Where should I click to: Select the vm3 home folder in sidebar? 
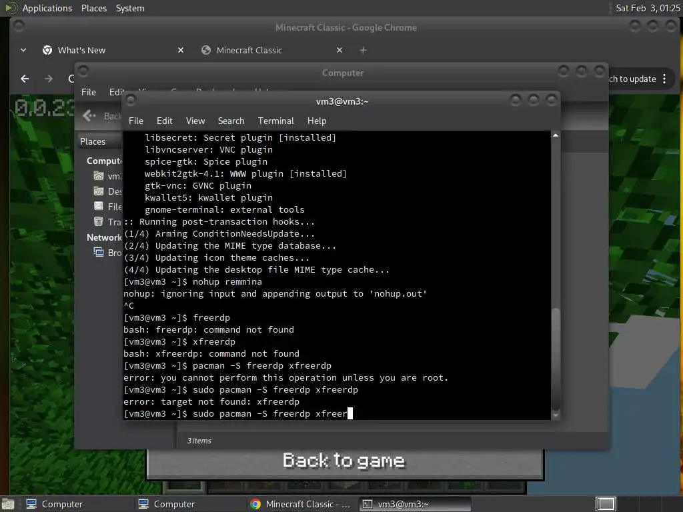coord(107,176)
